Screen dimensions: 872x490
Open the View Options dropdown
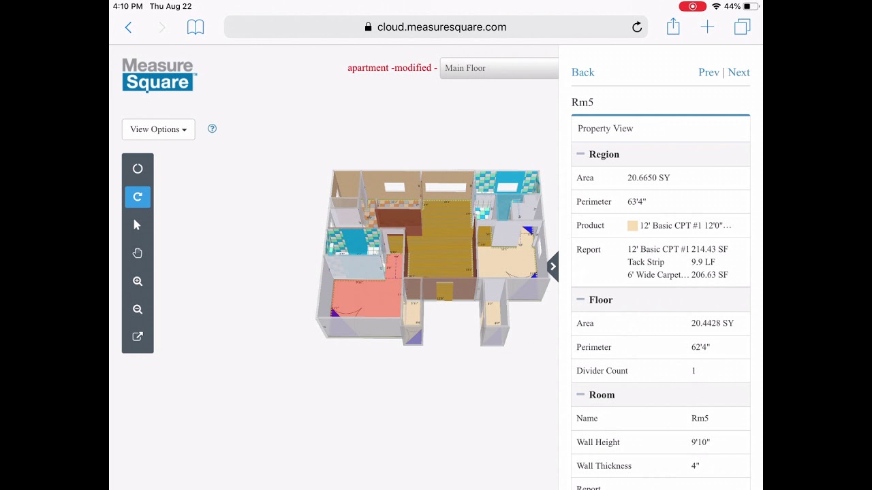point(158,129)
